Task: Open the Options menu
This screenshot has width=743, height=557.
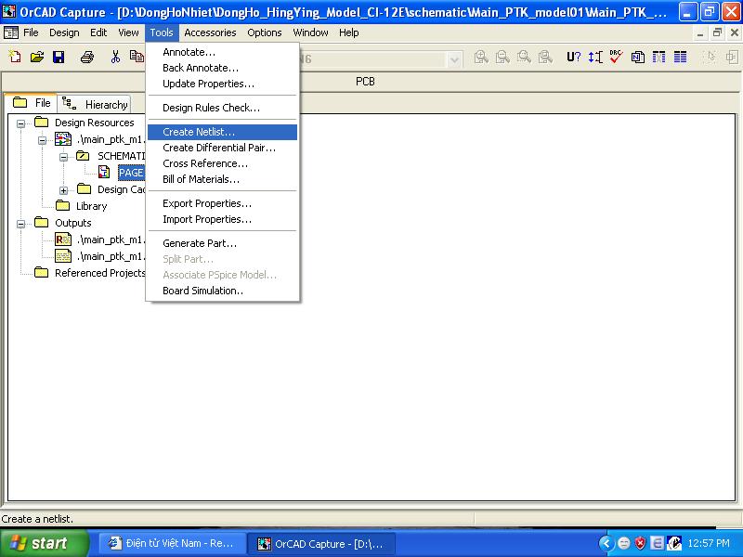Action: [x=265, y=32]
